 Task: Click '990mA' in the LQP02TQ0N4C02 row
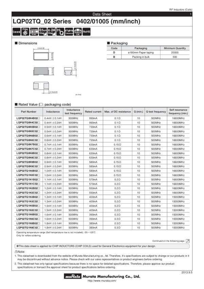pos(93,122)
